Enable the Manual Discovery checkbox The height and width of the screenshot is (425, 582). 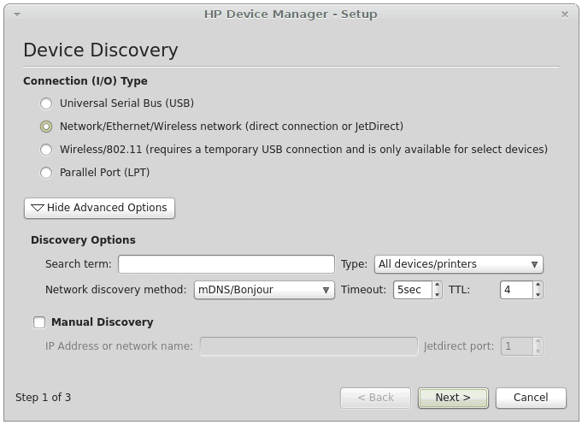point(39,322)
